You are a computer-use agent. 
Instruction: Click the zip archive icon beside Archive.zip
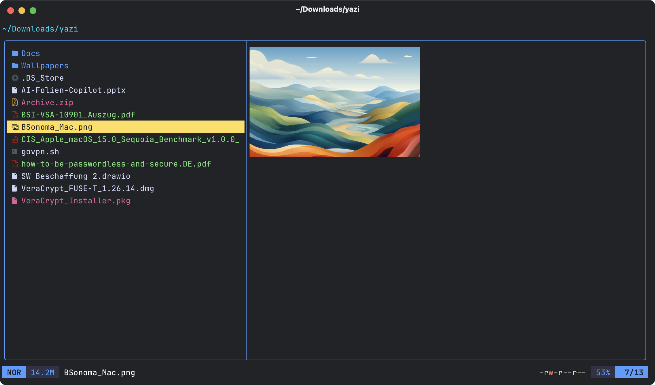15,102
